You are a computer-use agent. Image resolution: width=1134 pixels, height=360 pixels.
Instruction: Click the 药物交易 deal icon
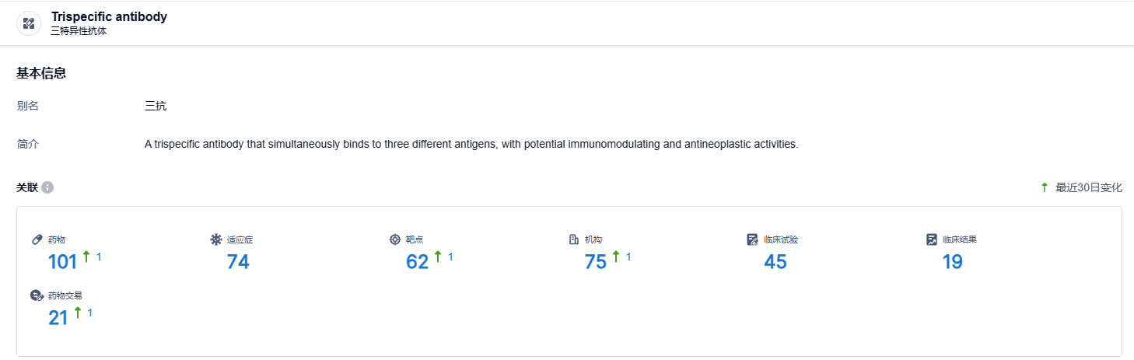[x=37, y=295]
